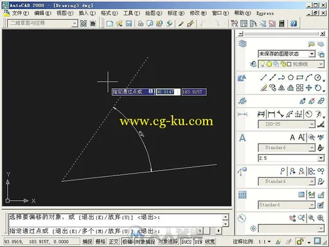Select the Move tool

308,87
